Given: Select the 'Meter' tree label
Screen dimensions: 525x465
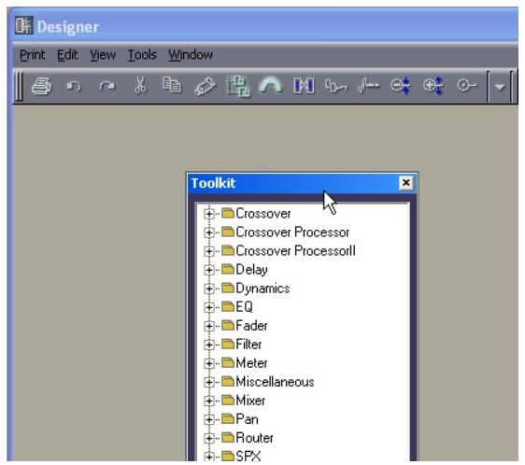Looking at the screenshot, I should (x=251, y=363).
